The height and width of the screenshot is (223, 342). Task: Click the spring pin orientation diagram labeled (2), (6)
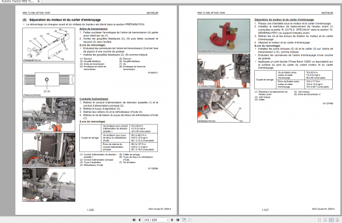coord(48,80)
